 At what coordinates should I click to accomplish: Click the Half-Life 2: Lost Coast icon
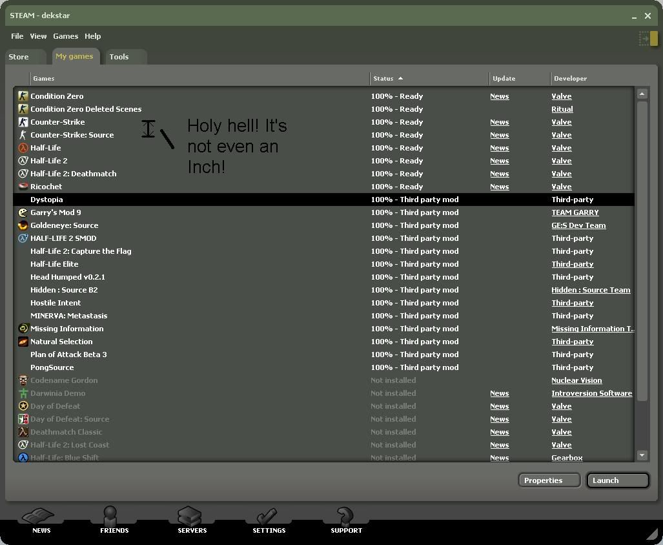(x=23, y=445)
